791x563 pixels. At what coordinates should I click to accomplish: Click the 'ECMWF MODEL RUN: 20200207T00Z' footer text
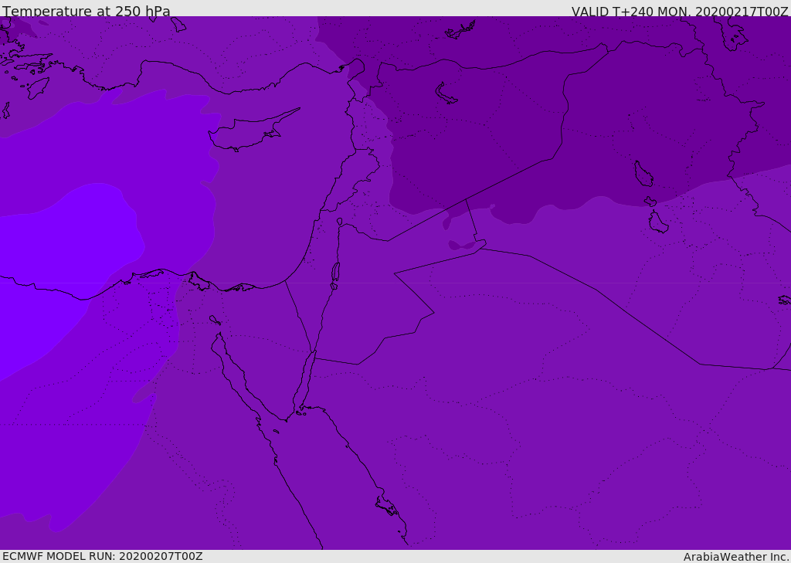[103, 556]
